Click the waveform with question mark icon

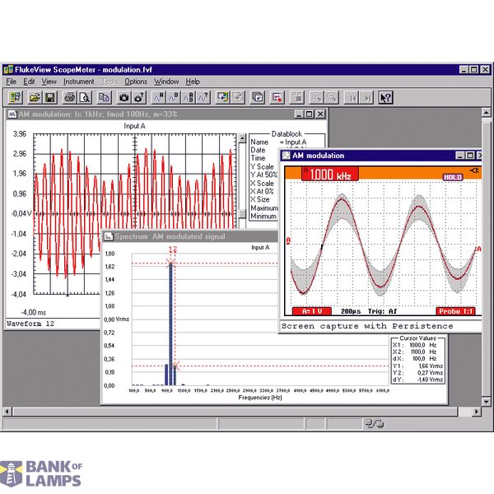tap(203, 97)
